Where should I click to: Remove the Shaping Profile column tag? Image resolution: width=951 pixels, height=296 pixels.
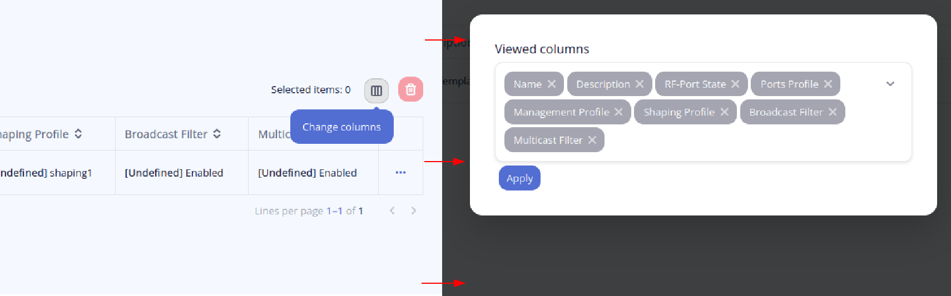(x=724, y=112)
